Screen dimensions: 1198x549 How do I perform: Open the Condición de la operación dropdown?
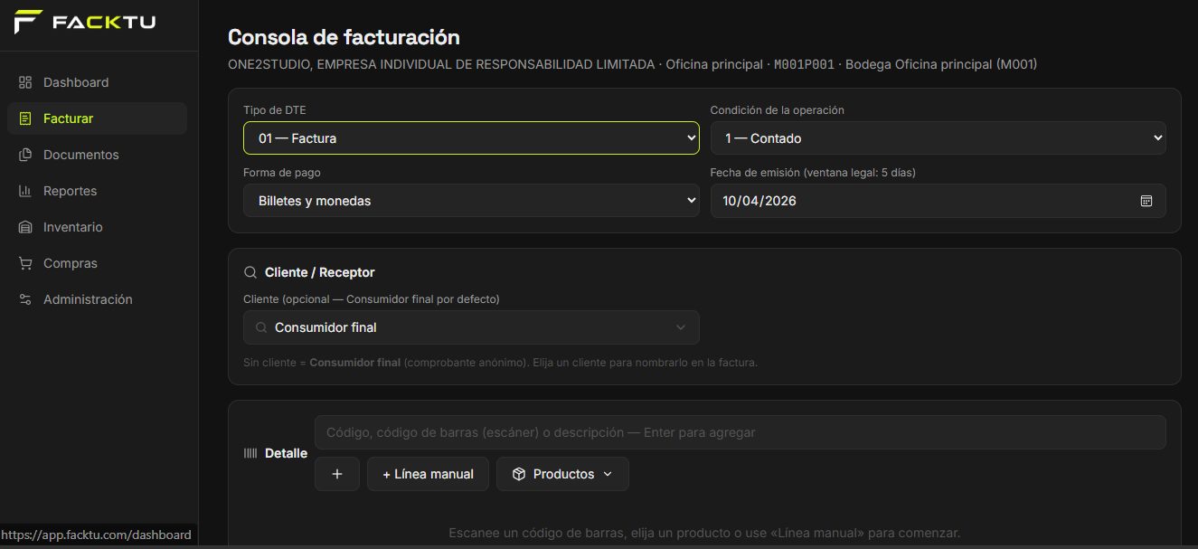(x=938, y=138)
